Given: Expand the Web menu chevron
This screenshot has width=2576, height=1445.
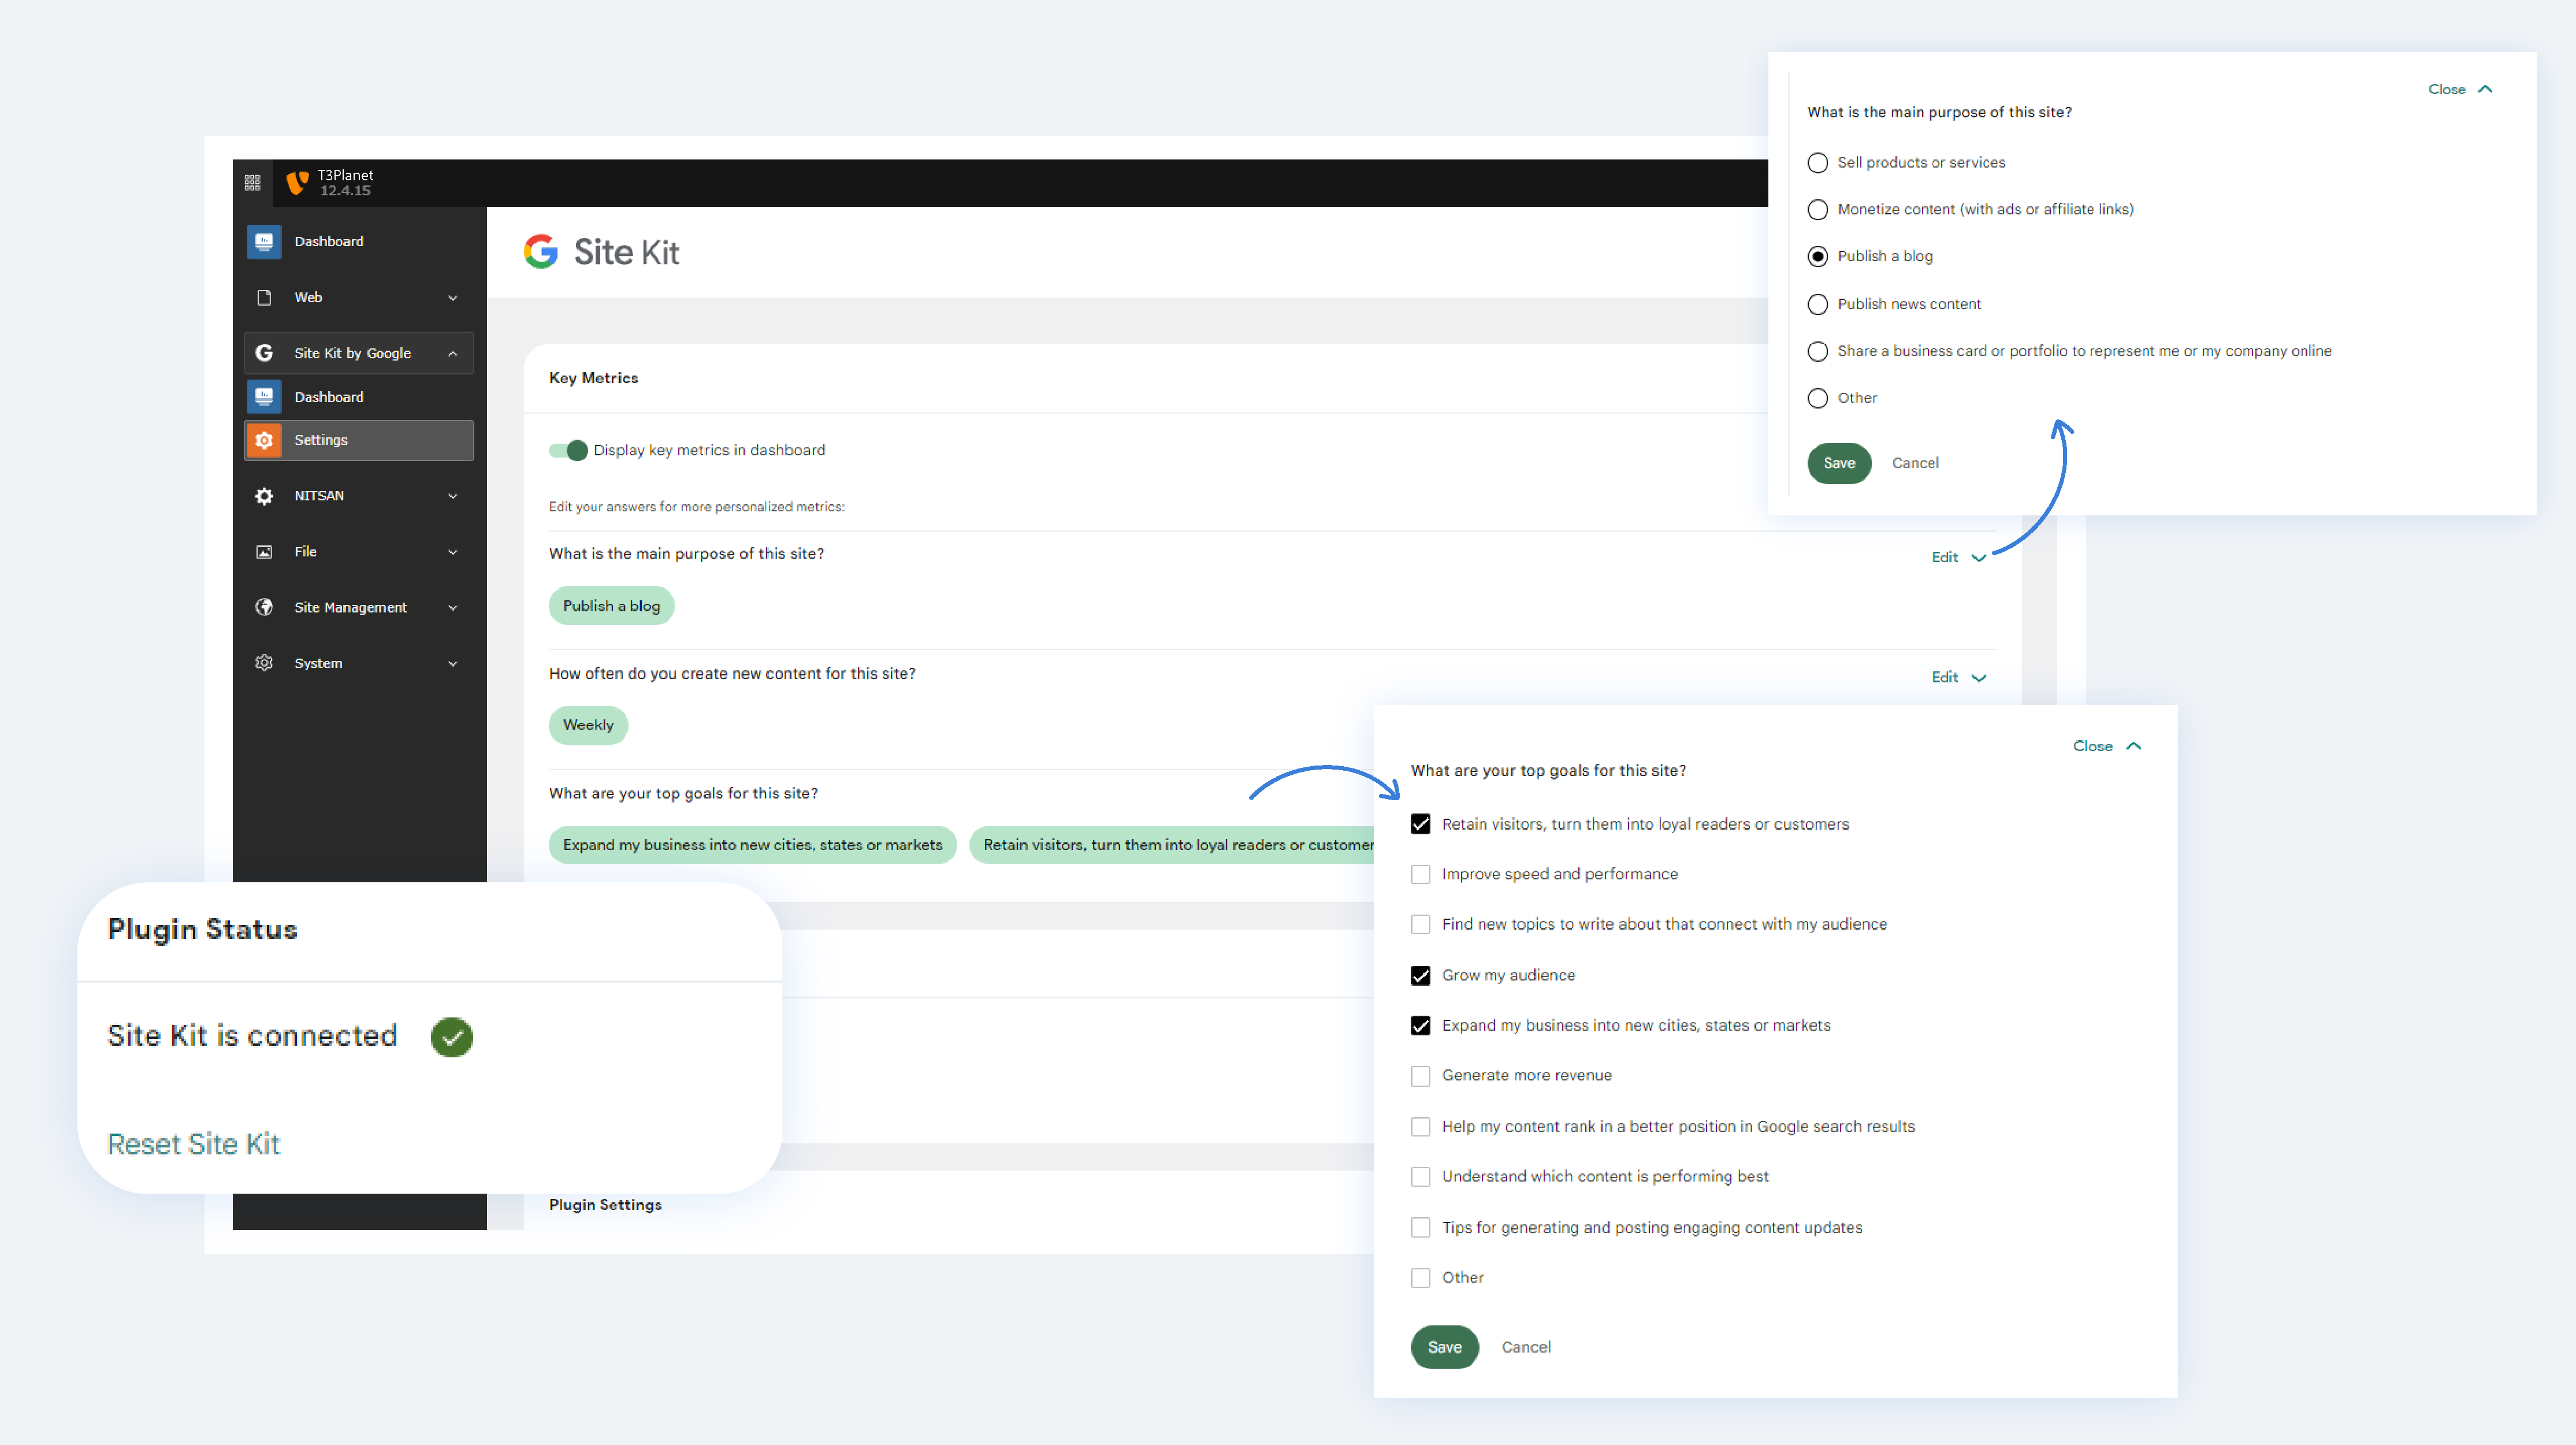Looking at the screenshot, I should [x=453, y=298].
